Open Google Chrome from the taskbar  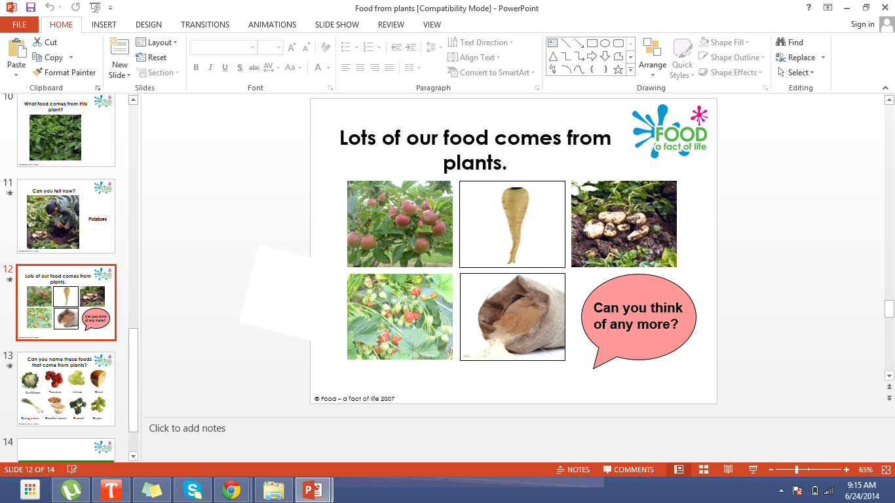231,490
